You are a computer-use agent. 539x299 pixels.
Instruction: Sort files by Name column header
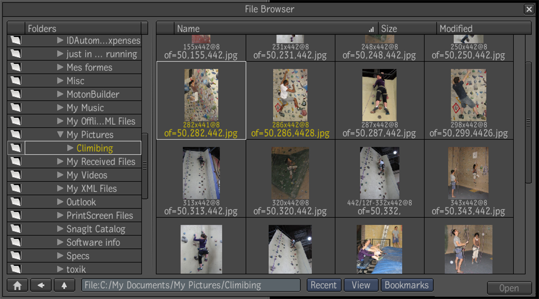point(276,28)
